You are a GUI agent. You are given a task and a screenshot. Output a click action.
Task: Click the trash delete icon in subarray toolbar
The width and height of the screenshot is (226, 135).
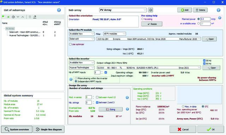click(30, 17)
